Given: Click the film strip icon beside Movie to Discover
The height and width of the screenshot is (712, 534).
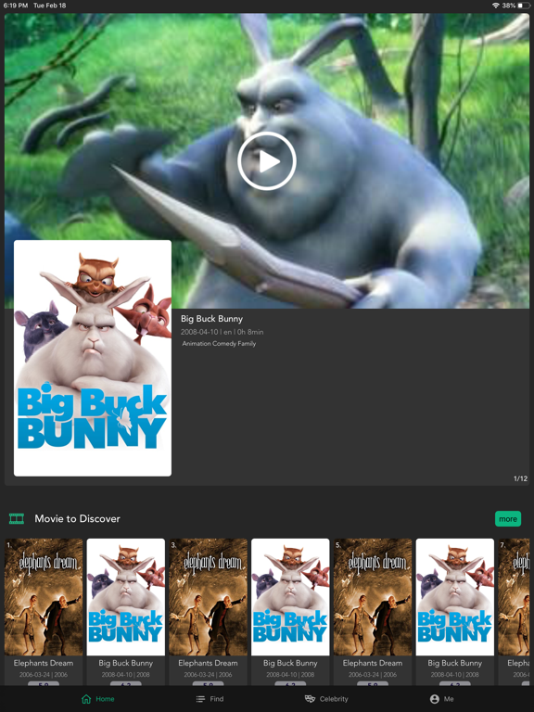Looking at the screenshot, I should pos(17,518).
